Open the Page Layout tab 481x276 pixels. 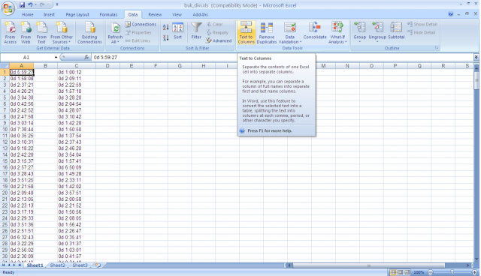77,14
